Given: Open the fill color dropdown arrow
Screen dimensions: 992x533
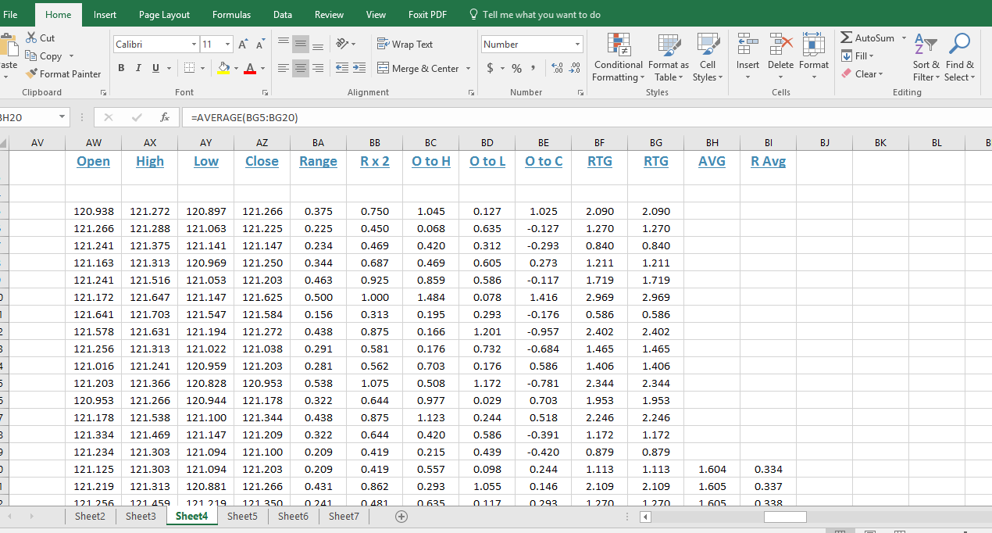Looking at the screenshot, I should (236, 69).
